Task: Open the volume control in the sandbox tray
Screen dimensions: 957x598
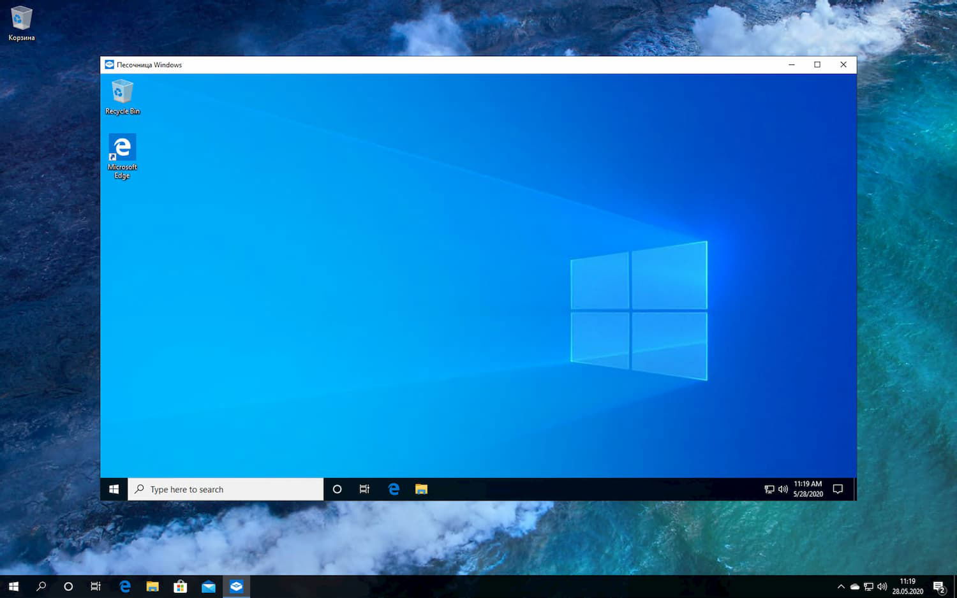Action: [x=783, y=489]
